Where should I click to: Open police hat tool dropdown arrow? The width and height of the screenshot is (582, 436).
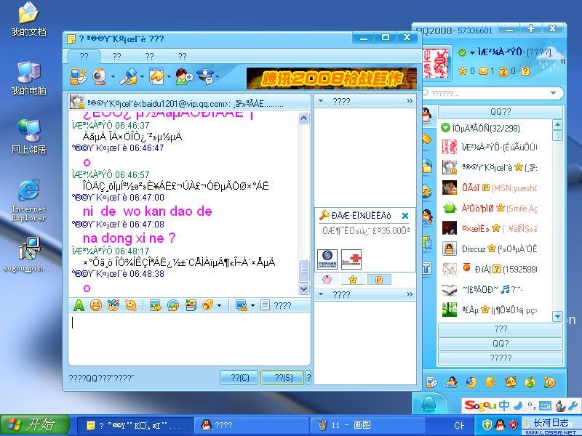[x=217, y=77]
